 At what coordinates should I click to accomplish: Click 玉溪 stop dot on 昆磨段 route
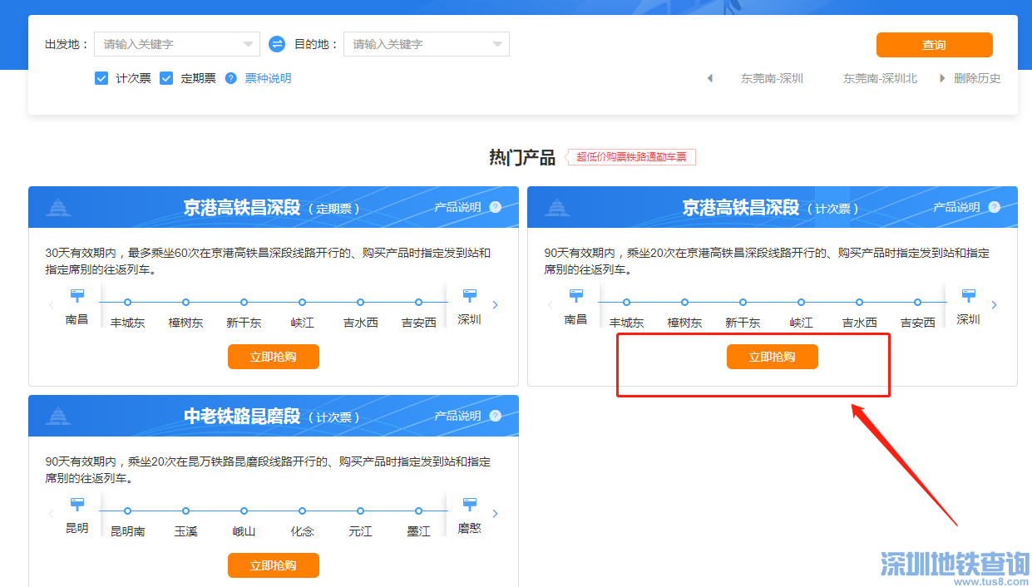pos(186,511)
